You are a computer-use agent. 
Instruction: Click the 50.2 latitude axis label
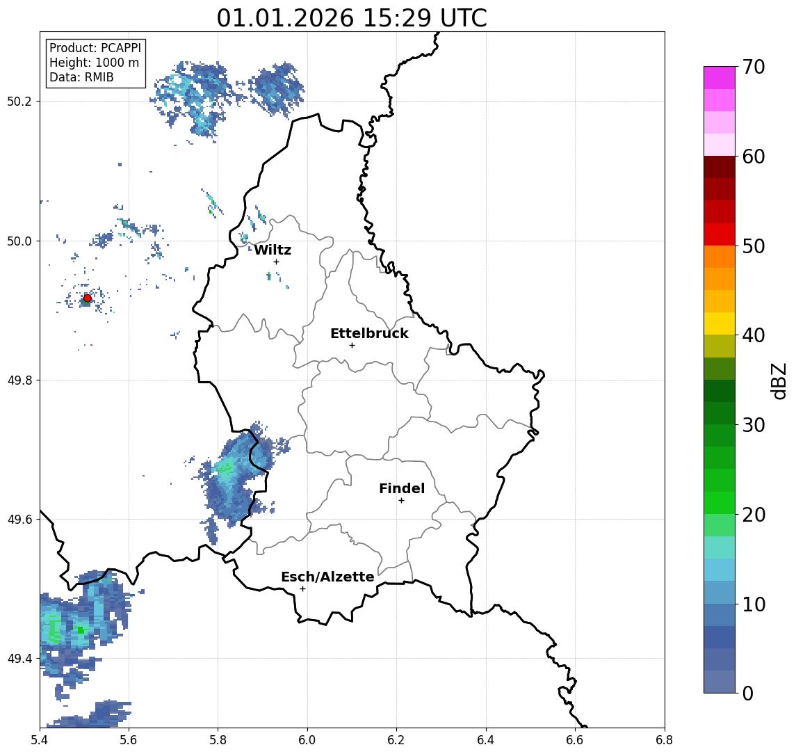click(x=19, y=101)
